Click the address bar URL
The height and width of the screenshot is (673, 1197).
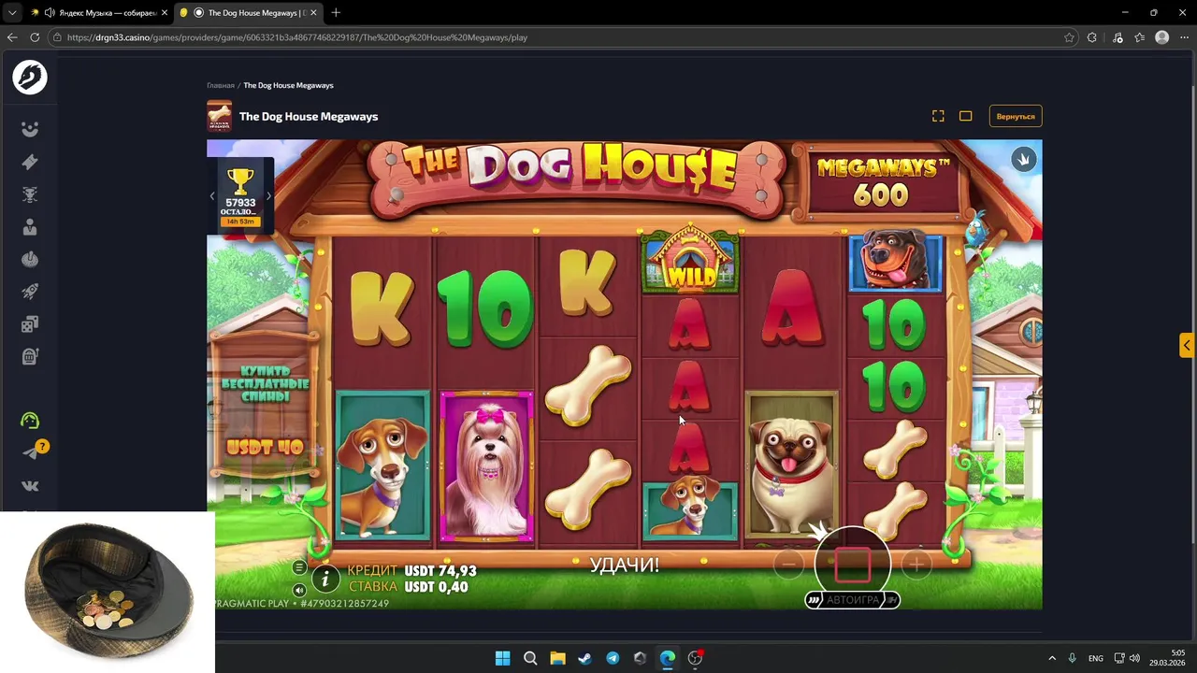[x=297, y=37]
